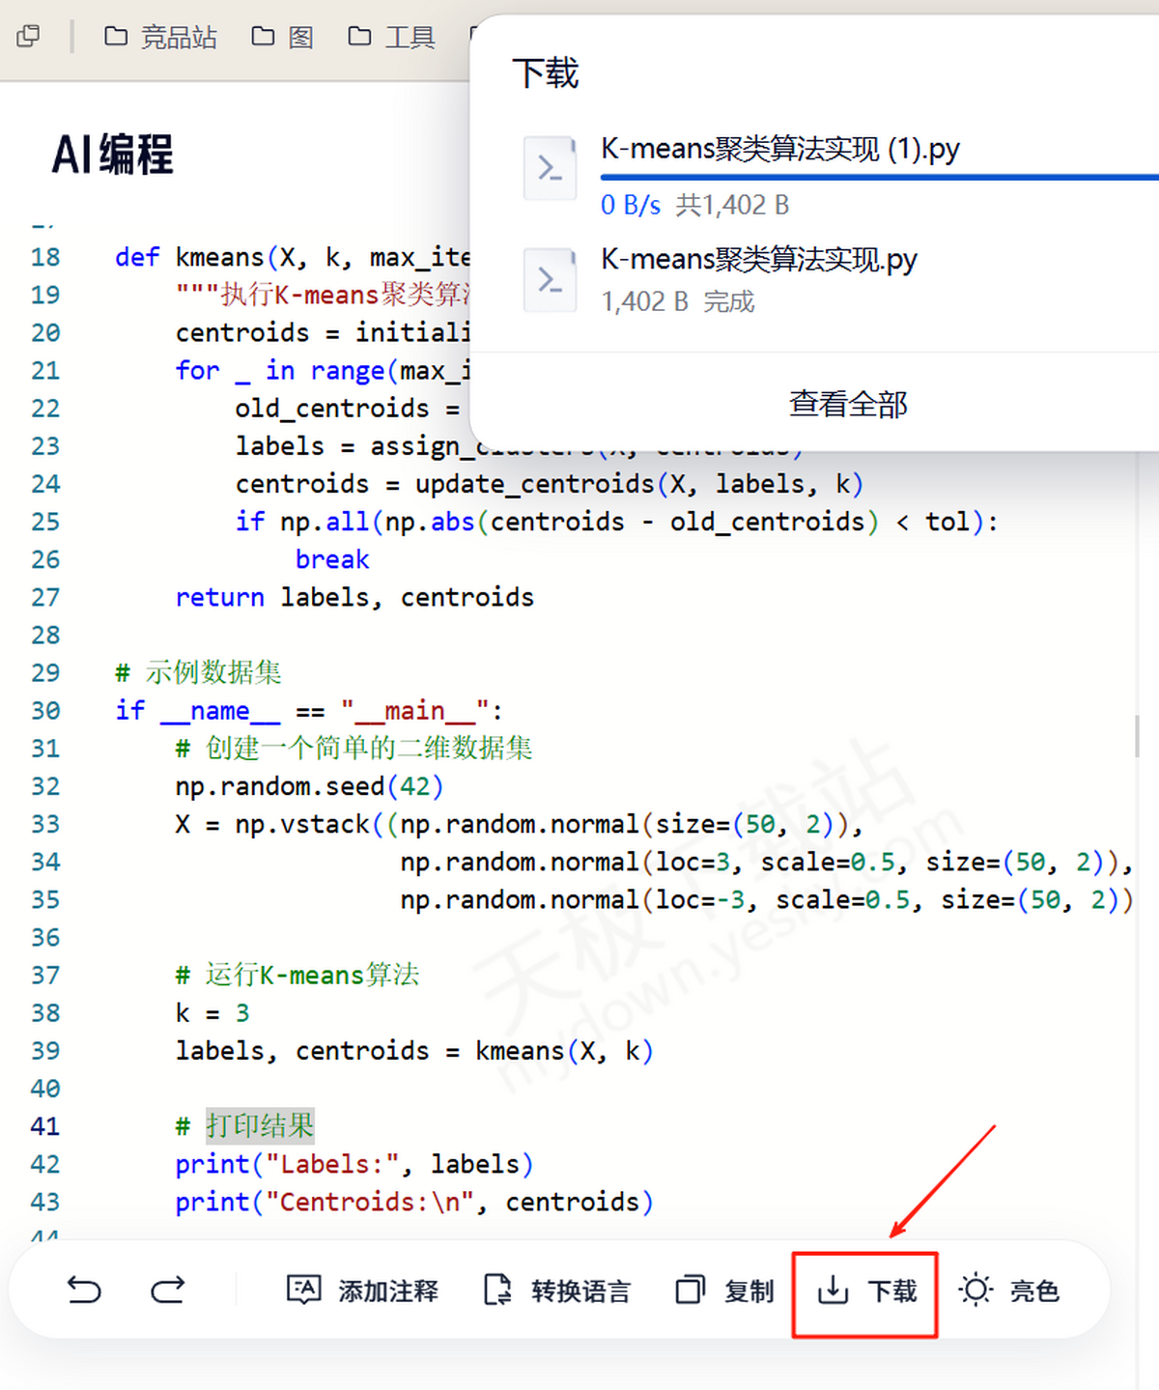This screenshot has width=1159, height=1390.
Task: Click the 复制 copy icon
Action: (x=691, y=1290)
